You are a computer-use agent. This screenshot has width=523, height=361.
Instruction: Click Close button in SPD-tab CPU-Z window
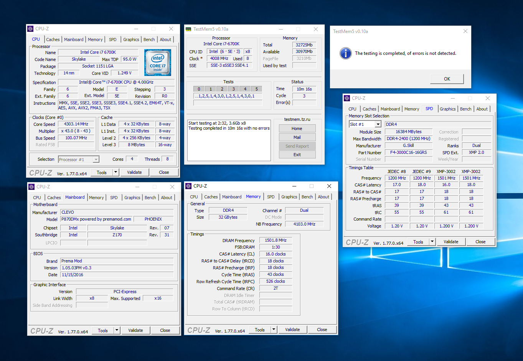480,242
